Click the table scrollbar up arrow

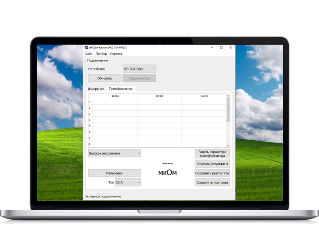tap(228, 96)
